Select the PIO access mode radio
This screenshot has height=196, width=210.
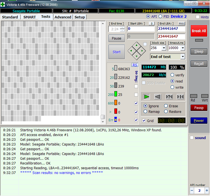[x=160, y=16]
